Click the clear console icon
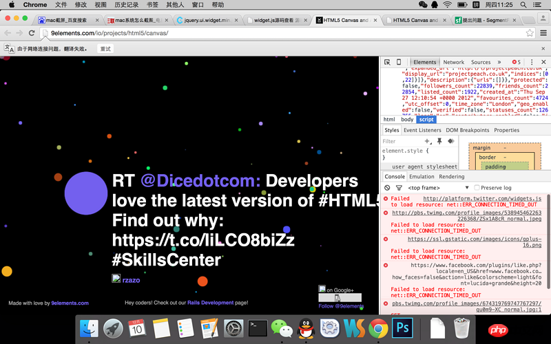 tap(387, 188)
